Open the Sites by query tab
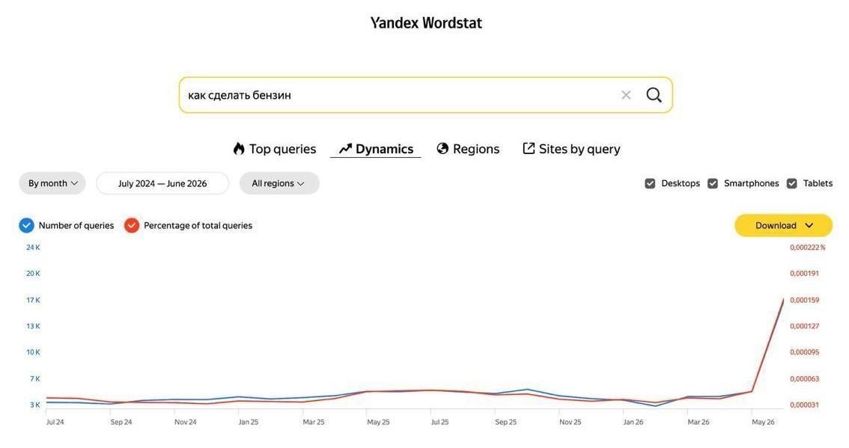Image resolution: width=849 pixels, height=448 pixels. pyautogui.click(x=571, y=149)
